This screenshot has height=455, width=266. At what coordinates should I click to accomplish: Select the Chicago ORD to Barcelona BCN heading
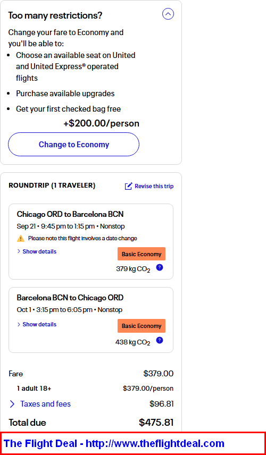coord(70,214)
